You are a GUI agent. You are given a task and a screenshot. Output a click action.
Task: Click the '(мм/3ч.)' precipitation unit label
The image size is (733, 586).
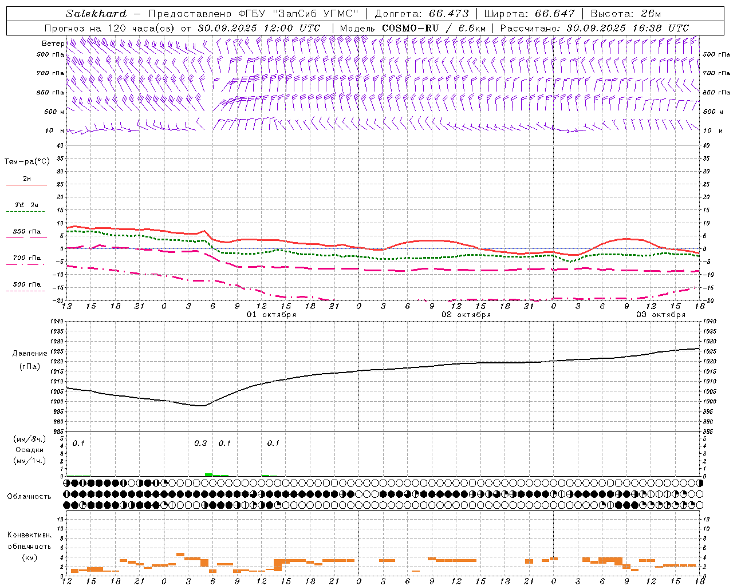click(x=30, y=439)
